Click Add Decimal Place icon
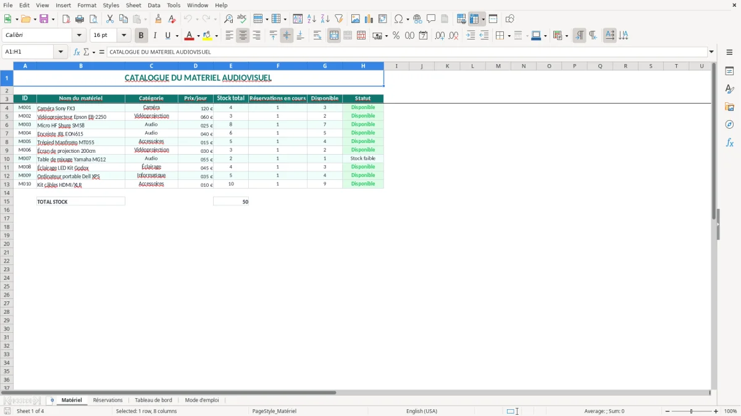Image resolution: width=741 pixels, height=416 pixels. (x=440, y=36)
